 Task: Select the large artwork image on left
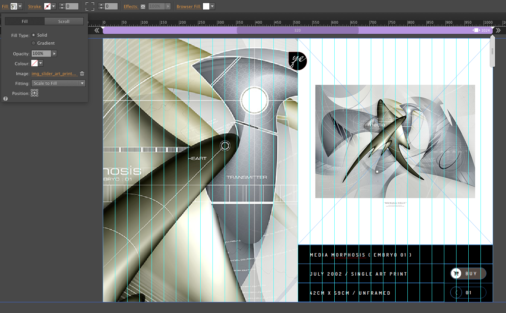pos(200,170)
